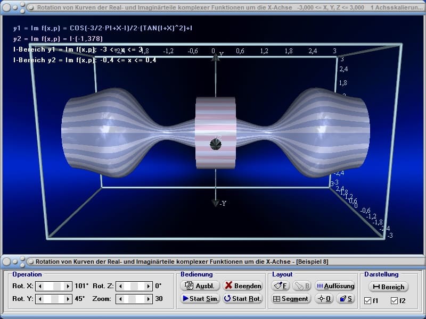The width and height of the screenshot is (426, 319).
Task: Decrease Rot. Z with left arrow
Action: 120,286
